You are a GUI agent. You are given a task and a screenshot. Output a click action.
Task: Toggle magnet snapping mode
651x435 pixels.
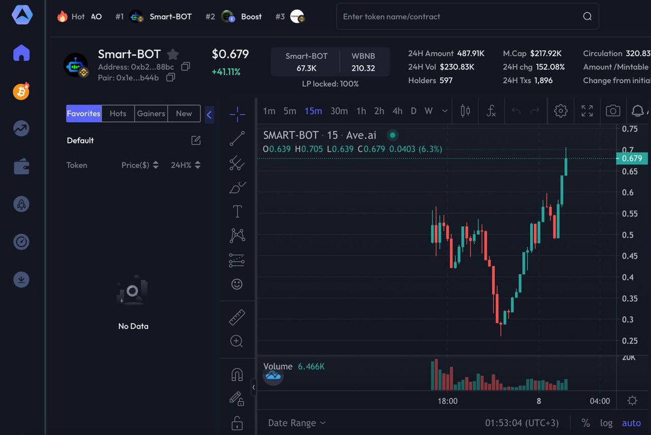[x=237, y=374]
